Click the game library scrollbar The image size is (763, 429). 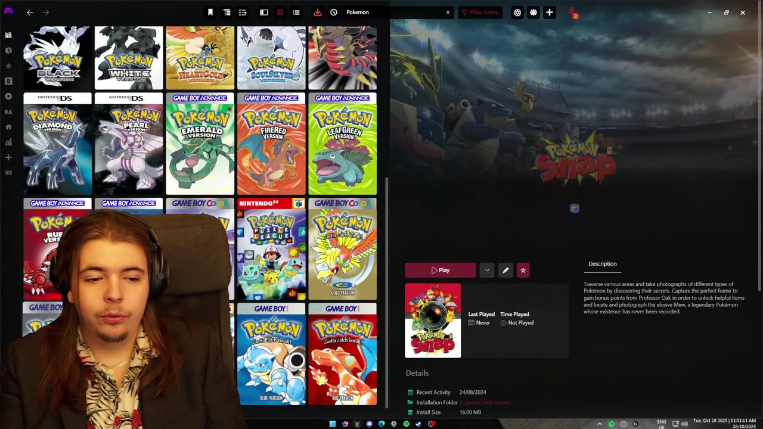click(x=387, y=292)
